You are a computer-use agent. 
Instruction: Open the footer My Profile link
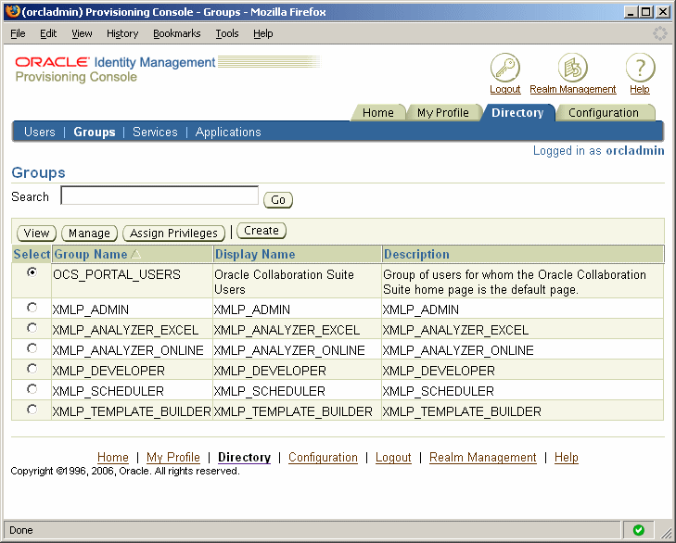pos(173,457)
